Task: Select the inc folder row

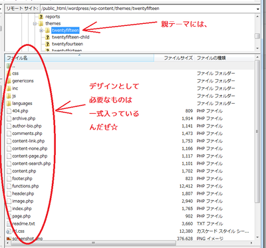Action: (x=130, y=88)
